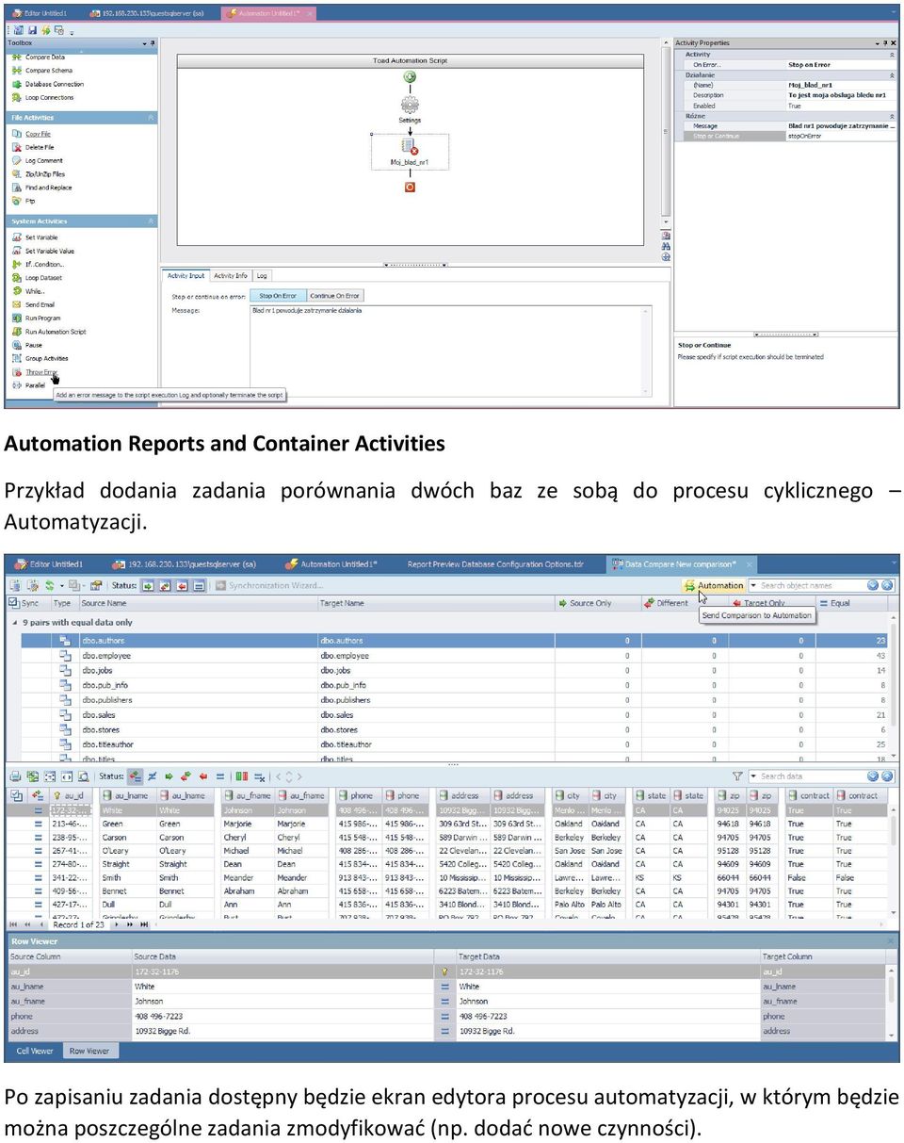Collapse the Activity properties group
The height and width of the screenshot is (1143, 904).
(891, 55)
